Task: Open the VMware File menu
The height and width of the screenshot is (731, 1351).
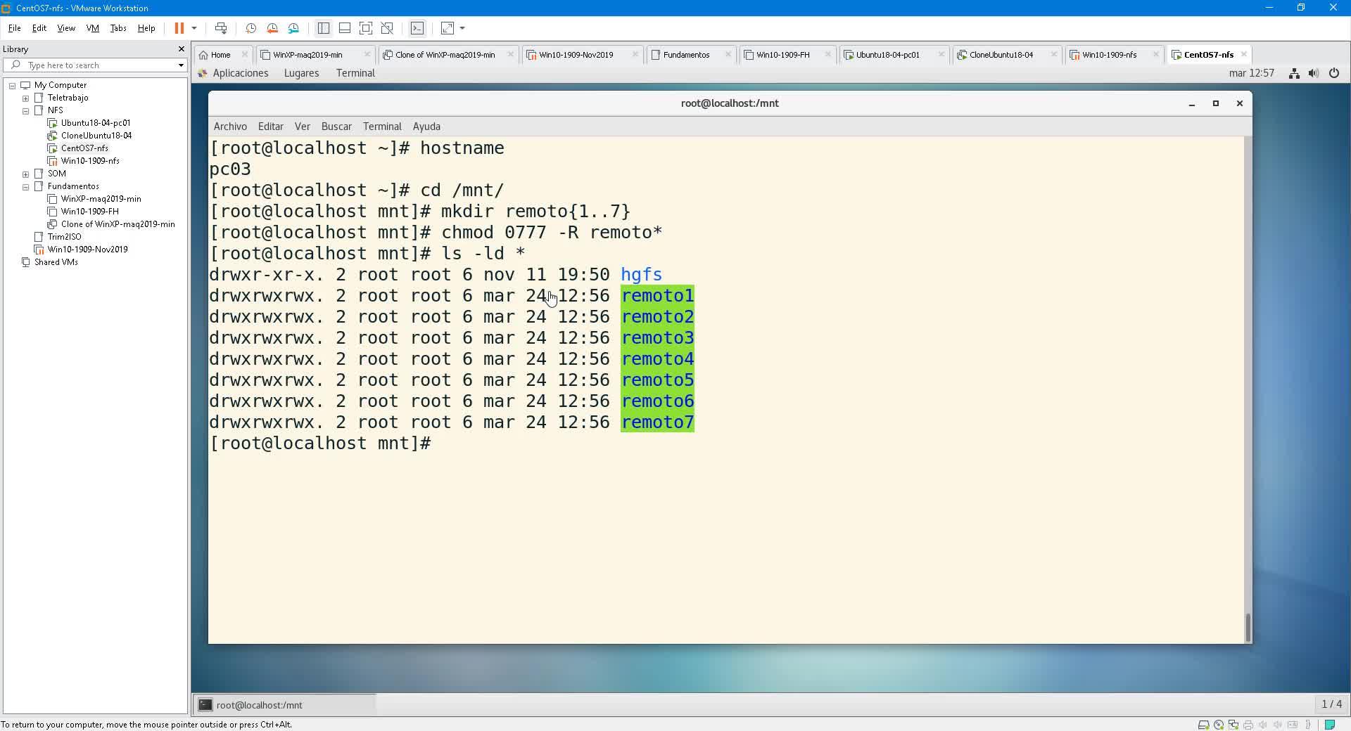Action: [14, 28]
